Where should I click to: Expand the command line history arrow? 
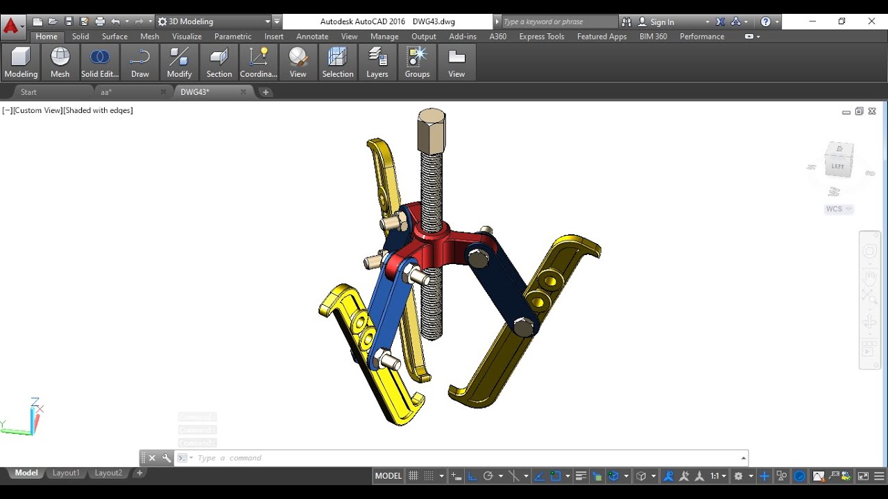(744, 457)
